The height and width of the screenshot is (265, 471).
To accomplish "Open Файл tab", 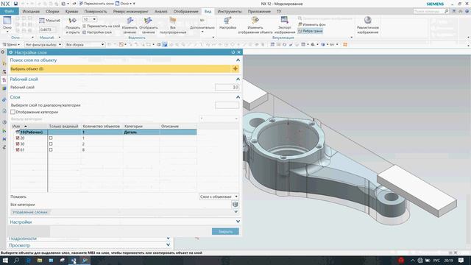I will tap(10, 12).
